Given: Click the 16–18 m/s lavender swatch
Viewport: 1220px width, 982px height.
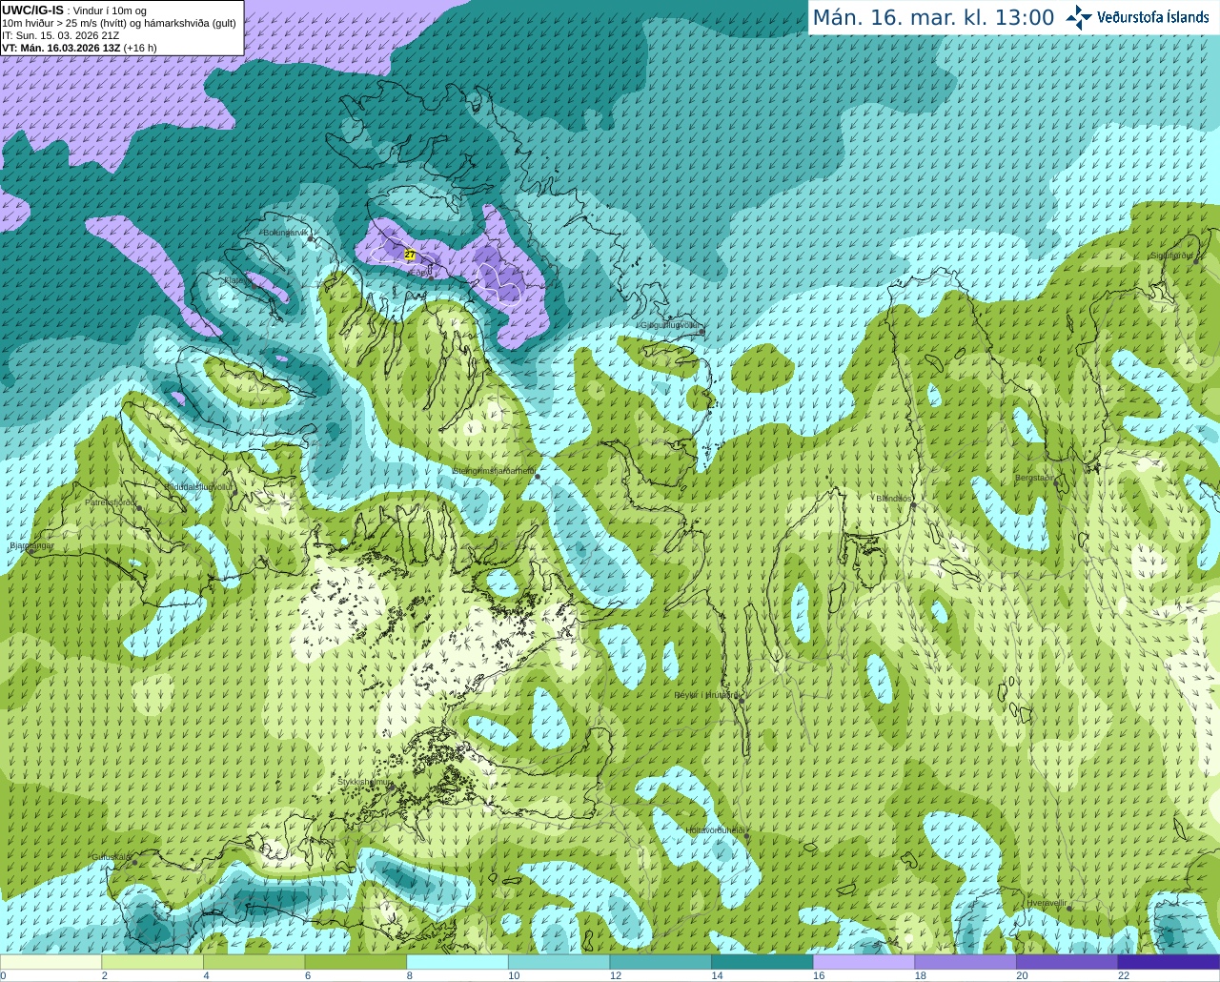Looking at the screenshot, I should click(864, 962).
